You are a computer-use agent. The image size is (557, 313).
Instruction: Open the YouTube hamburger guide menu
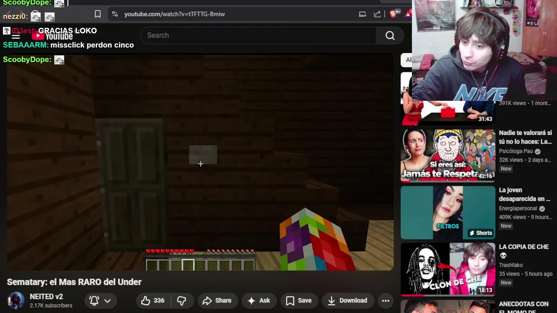click(x=16, y=36)
